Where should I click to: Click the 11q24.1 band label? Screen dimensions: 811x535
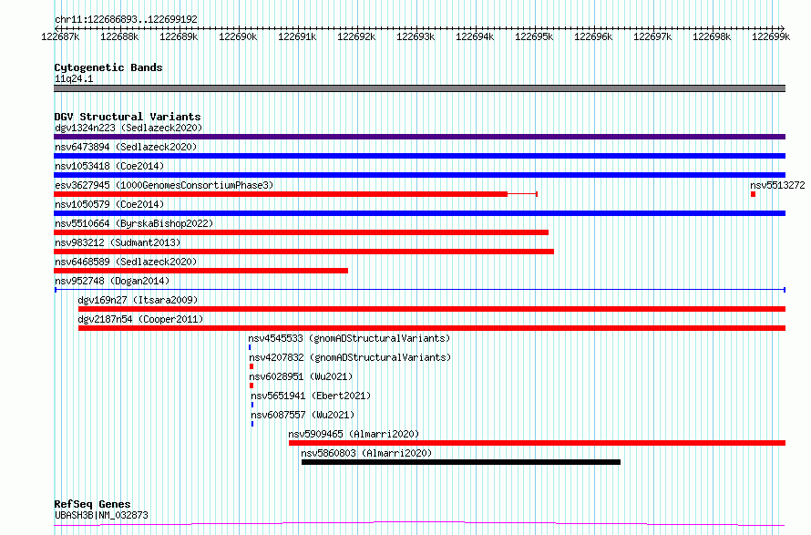click(74, 78)
